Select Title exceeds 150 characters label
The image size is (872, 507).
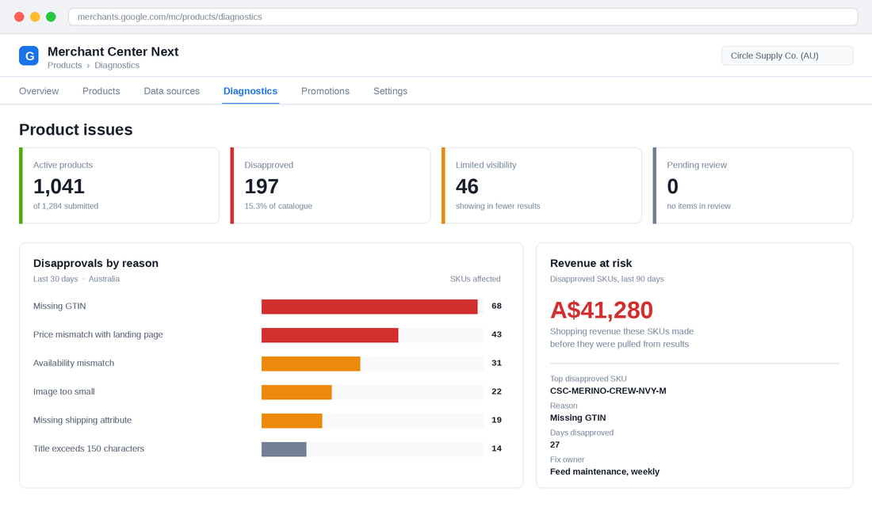[89, 448]
